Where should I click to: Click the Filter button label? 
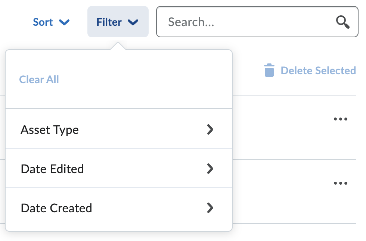click(109, 22)
